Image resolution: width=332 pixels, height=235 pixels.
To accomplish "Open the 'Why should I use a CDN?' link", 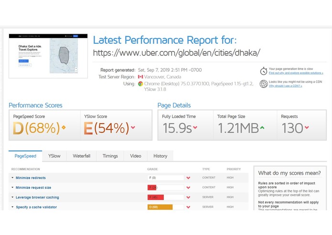I will (285, 86).
